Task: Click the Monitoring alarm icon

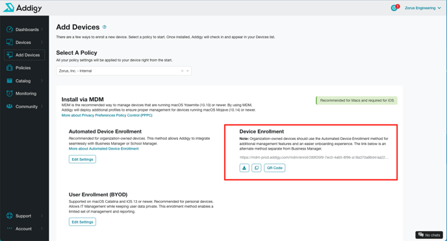Action: click(9, 93)
